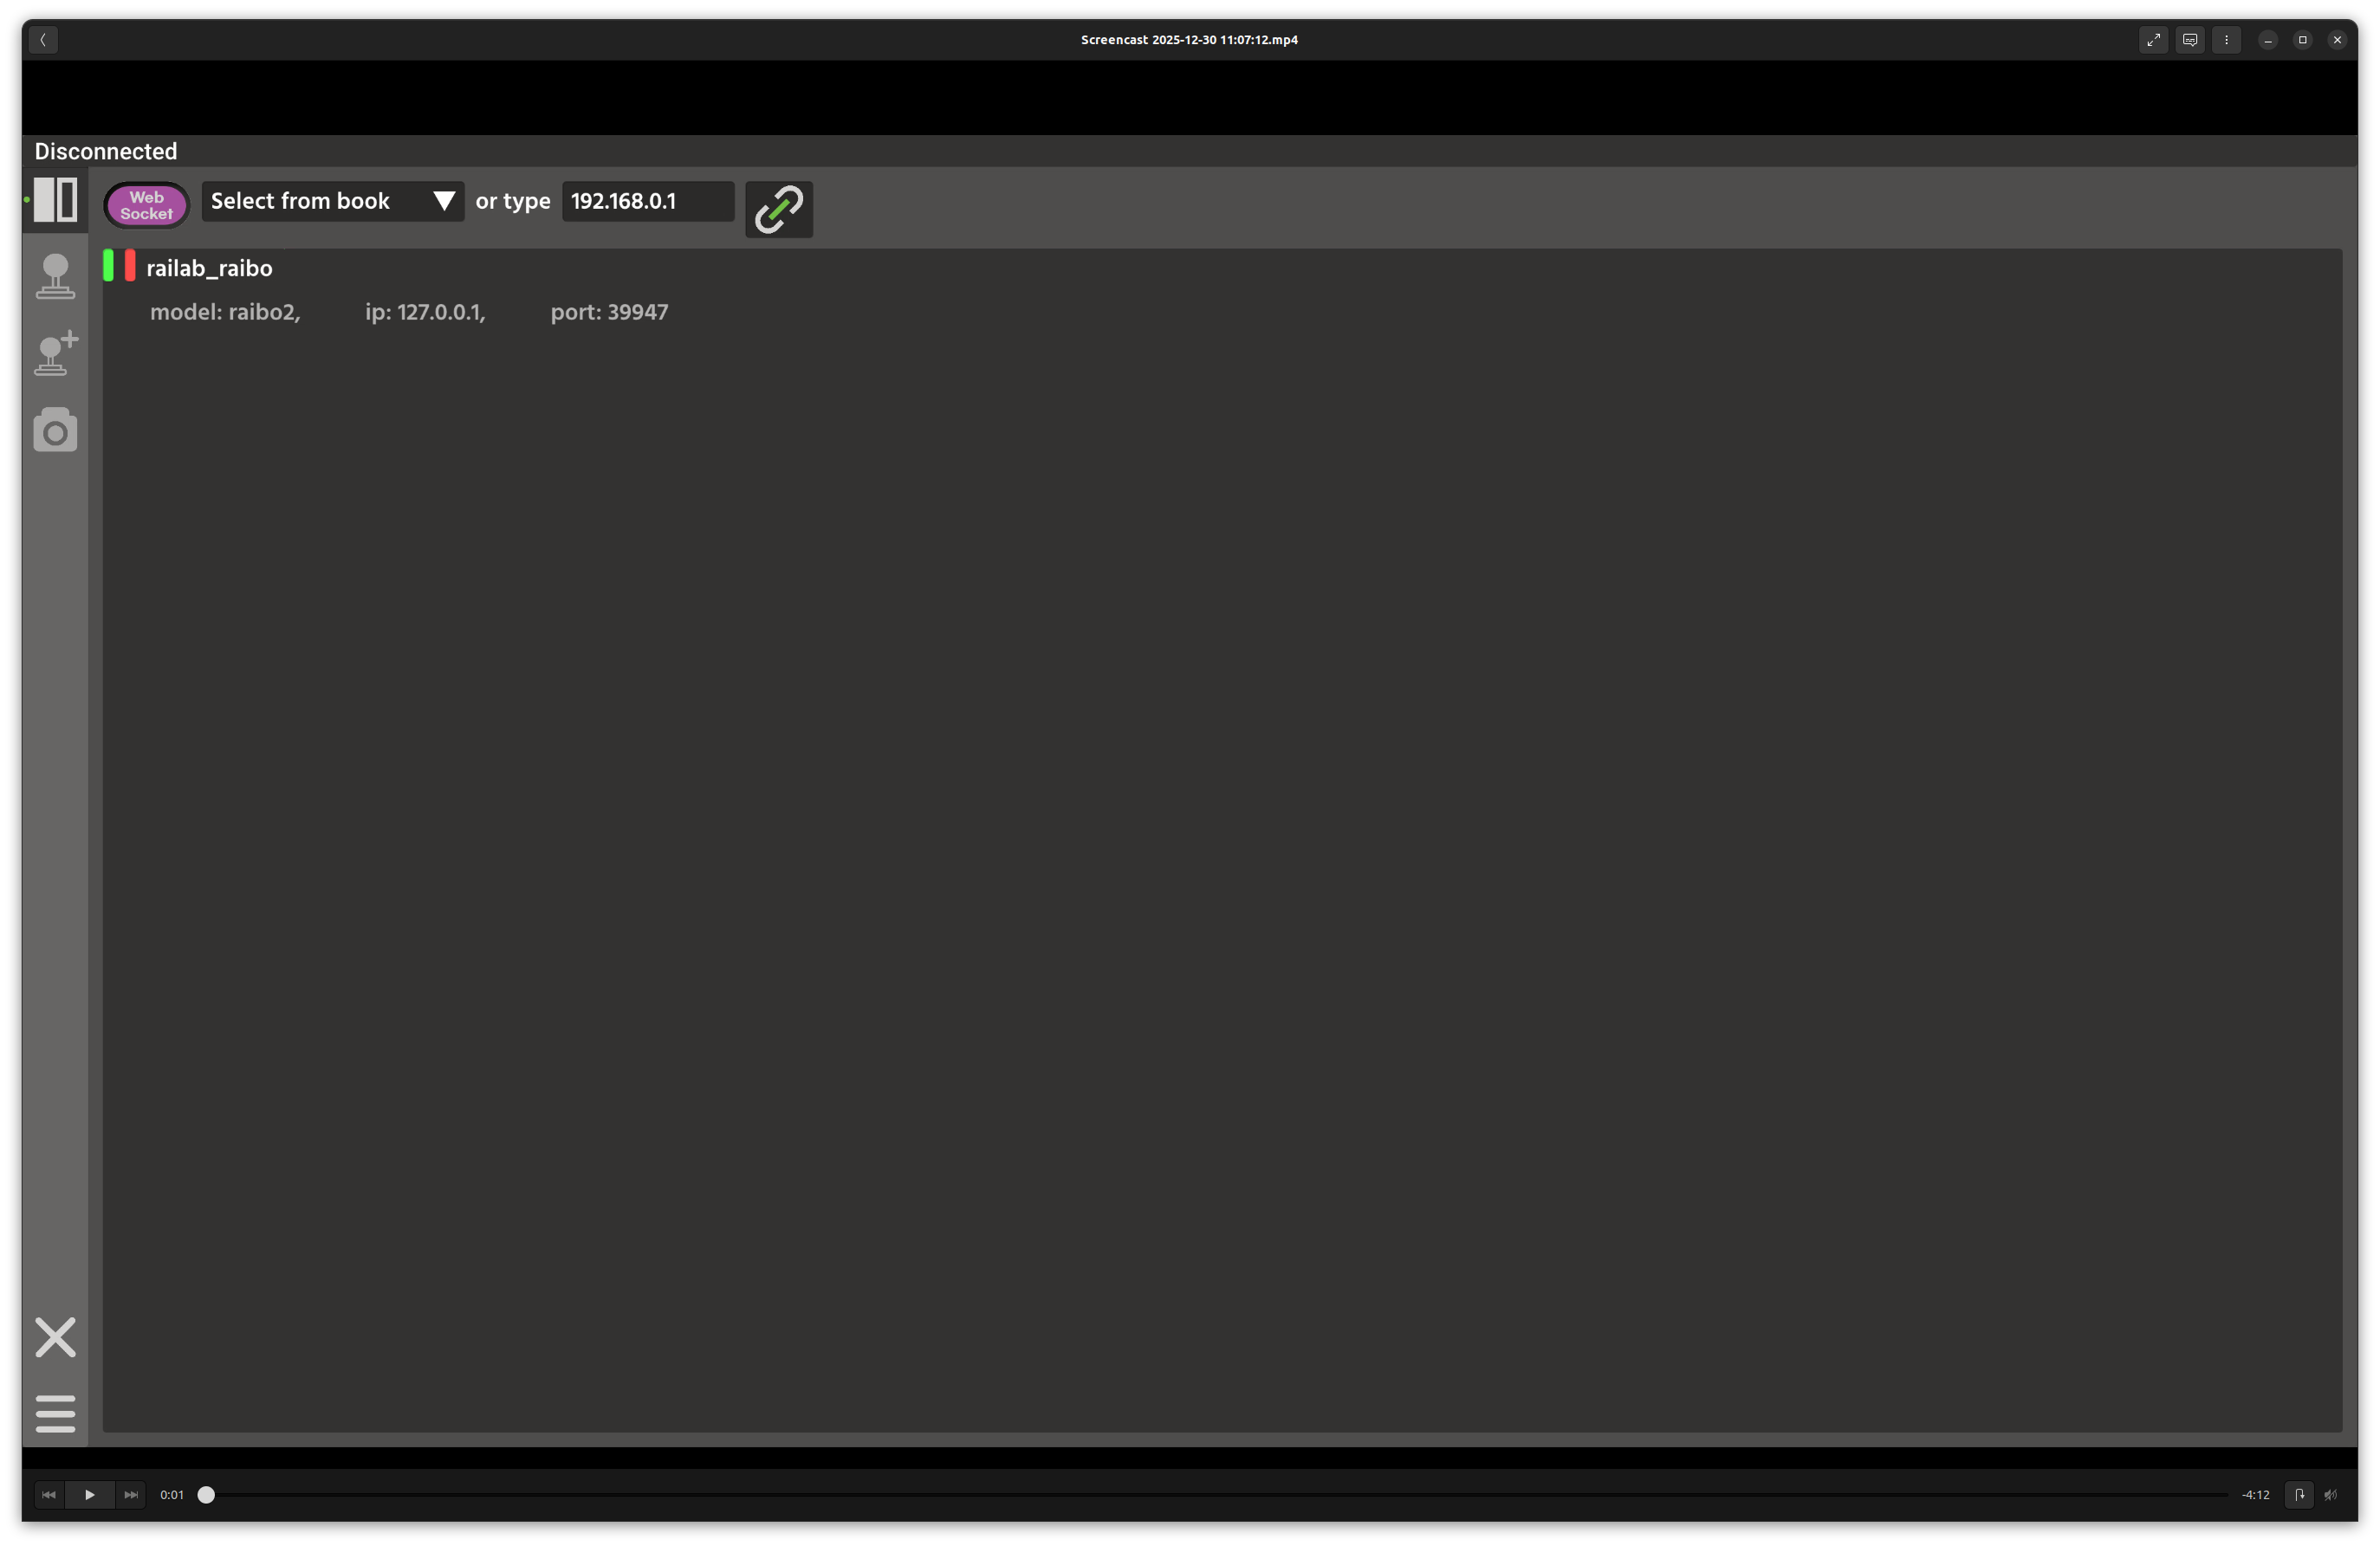Enter fullscreen with expand arrows icon
The width and height of the screenshot is (2380, 1546).
[x=2153, y=40]
